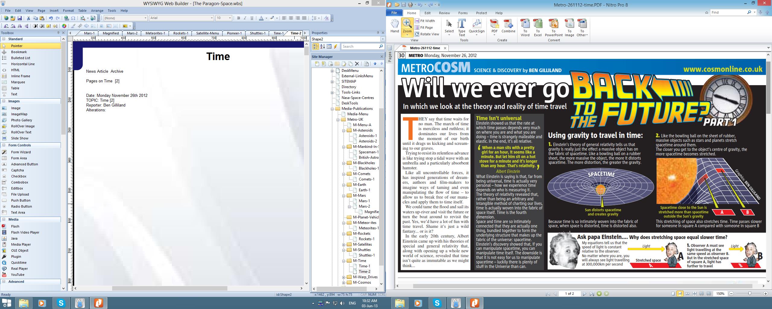Switch to the Satellite-Menu page tab
Viewport: 772px width, 309px height.
tap(207, 33)
